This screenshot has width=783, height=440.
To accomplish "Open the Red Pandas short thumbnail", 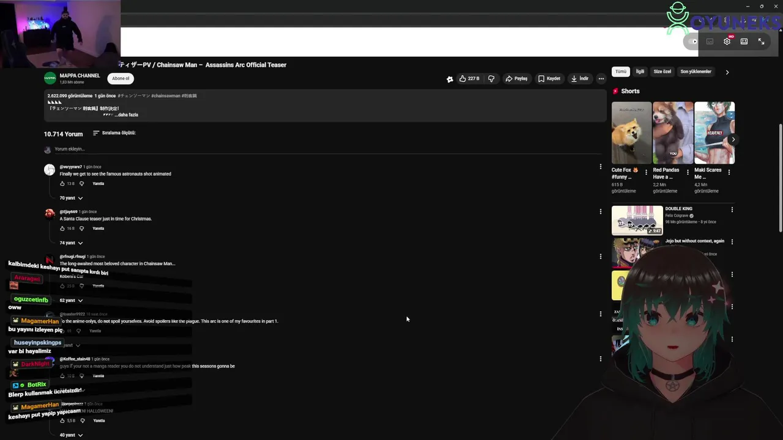I will 673,133.
